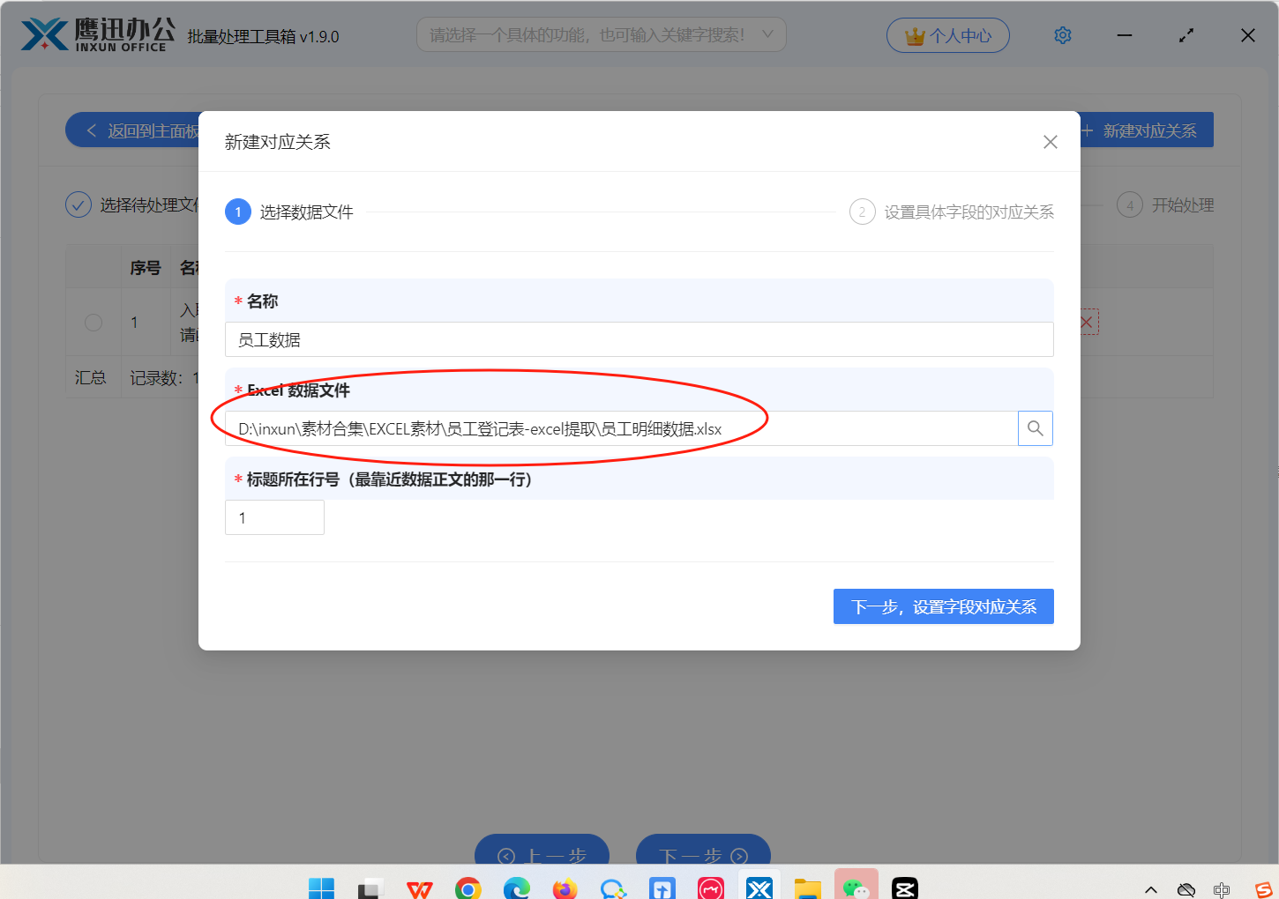Click the Excel 数据文件 path field
Screen dimensions: 1279x899
pos(621,429)
